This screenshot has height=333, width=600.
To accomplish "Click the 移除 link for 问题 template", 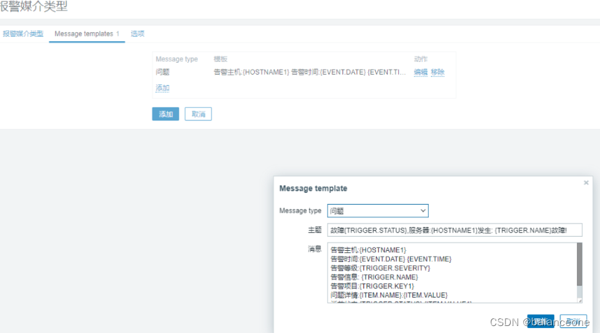I will point(437,72).
